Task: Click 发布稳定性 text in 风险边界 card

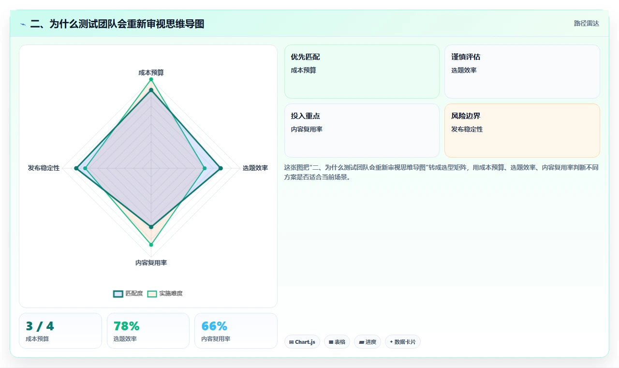Action: [467, 129]
